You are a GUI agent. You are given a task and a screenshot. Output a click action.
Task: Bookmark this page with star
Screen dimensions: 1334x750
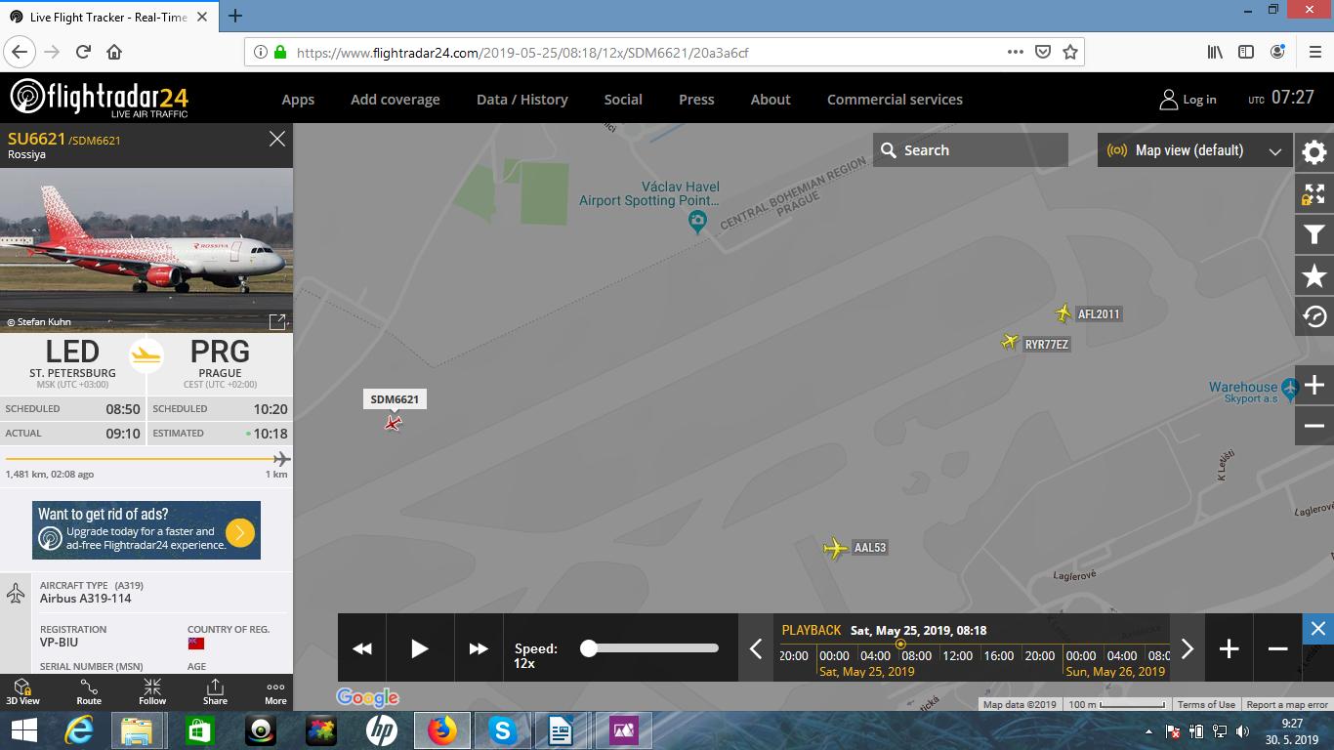[1070, 52]
